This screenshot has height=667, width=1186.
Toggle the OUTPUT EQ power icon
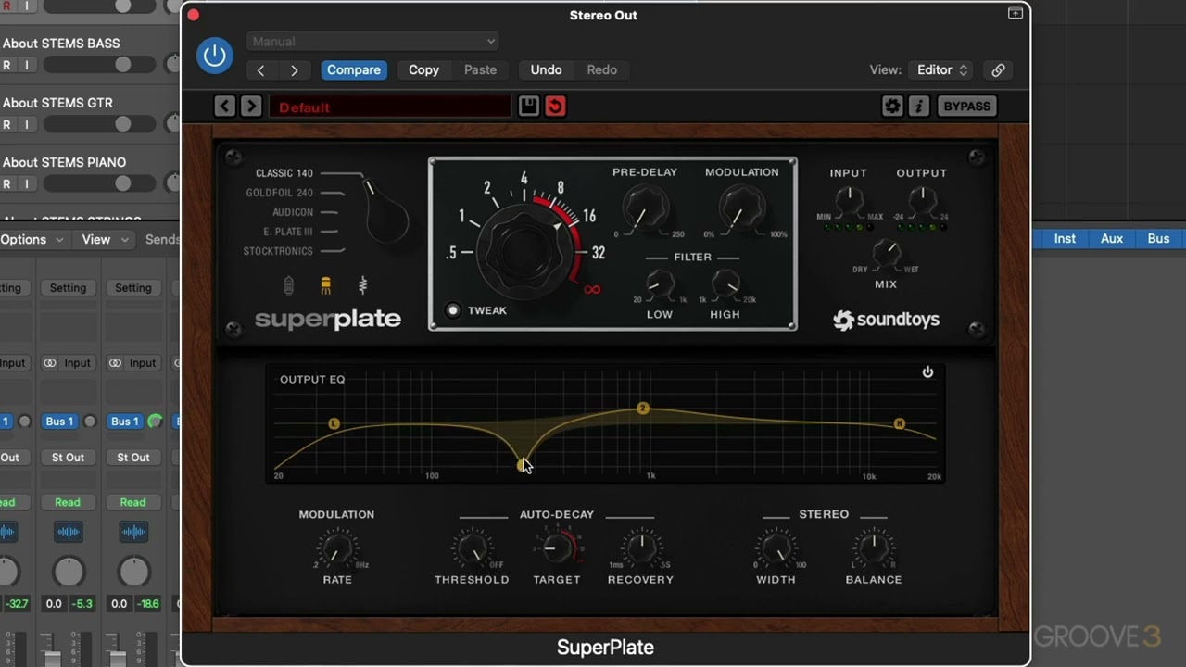coord(927,372)
